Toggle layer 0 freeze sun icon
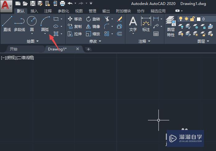This screenshot has width=216, height=151. [x=186, y=19]
